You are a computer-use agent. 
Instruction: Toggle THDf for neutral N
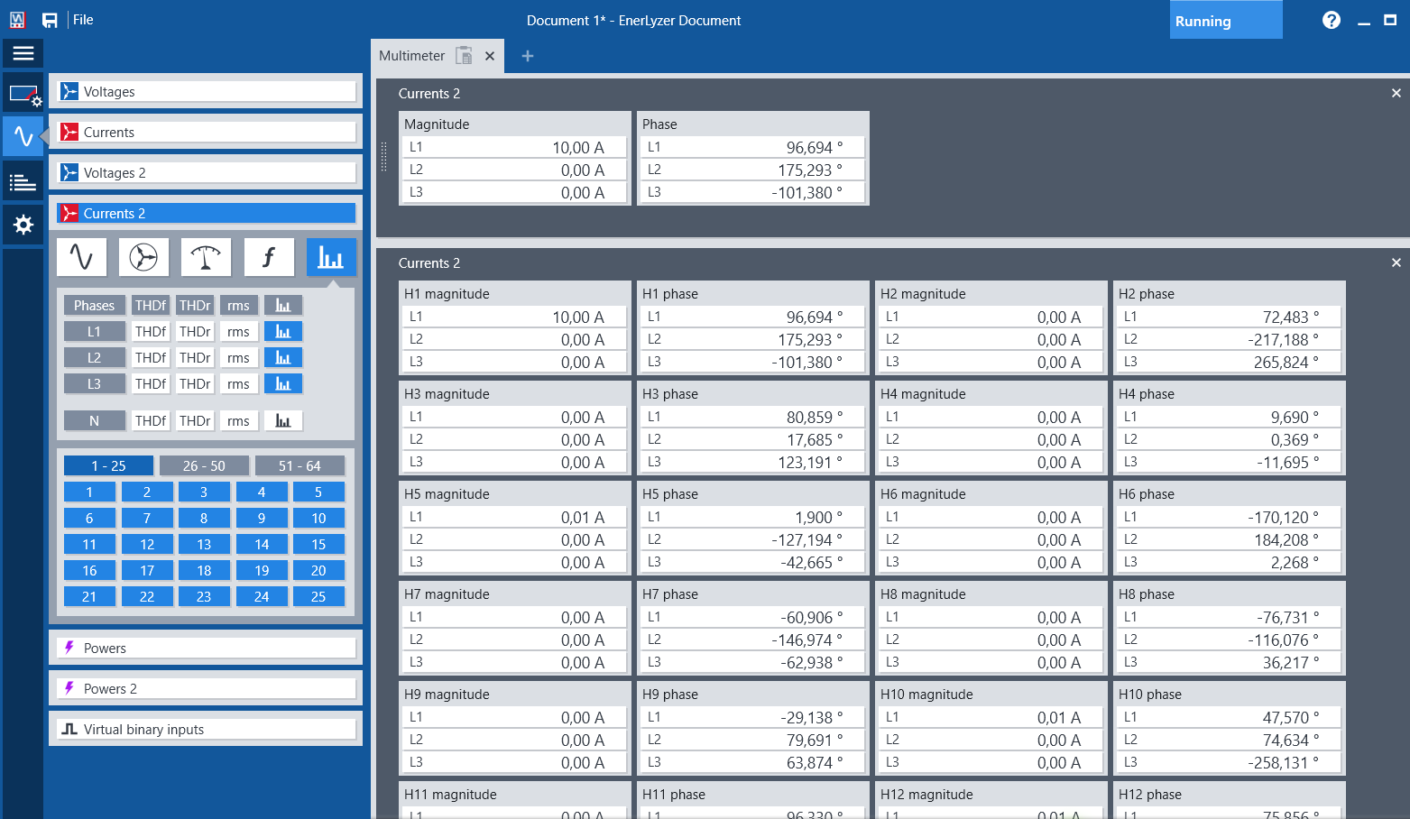[x=151, y=421]
